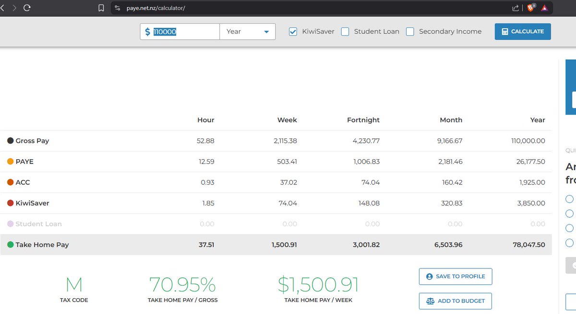Click the Take Home Pay row label

42,244
